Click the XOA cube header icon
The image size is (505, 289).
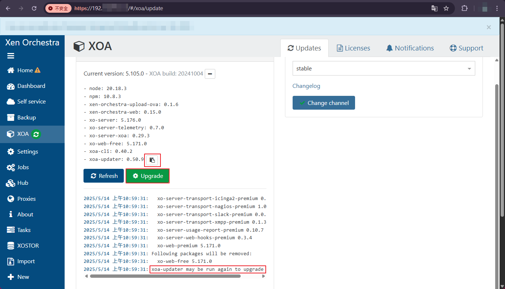click(x=79, y=46)
